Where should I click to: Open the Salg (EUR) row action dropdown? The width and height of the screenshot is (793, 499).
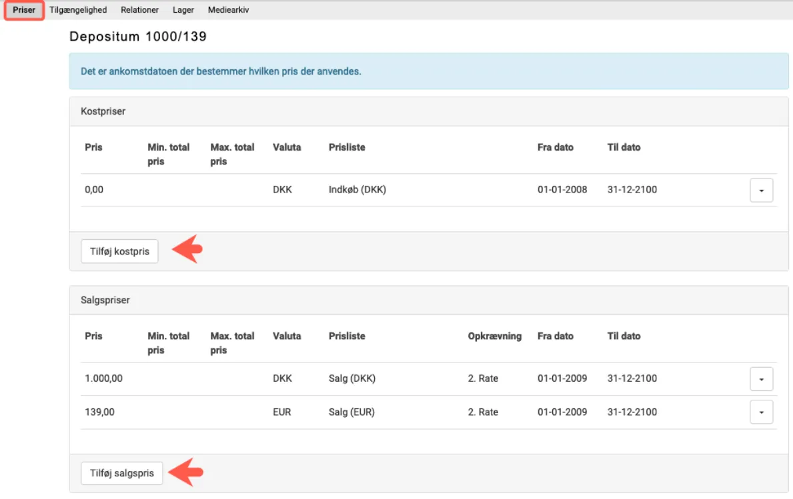point(761,412)
